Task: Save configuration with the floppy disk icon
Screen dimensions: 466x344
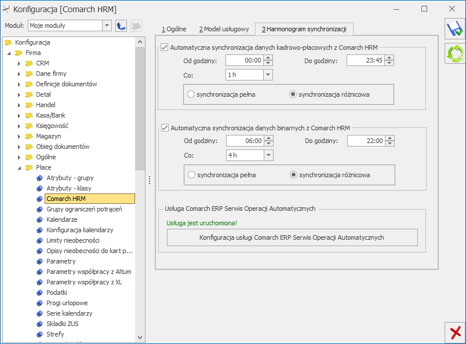Action: [455, 29]
